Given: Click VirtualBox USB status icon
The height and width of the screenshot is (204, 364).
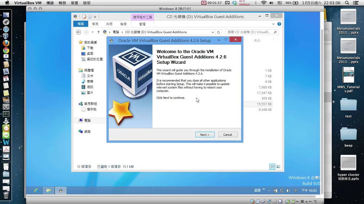Looking at the screenshot, I should [x=264, y=201].
